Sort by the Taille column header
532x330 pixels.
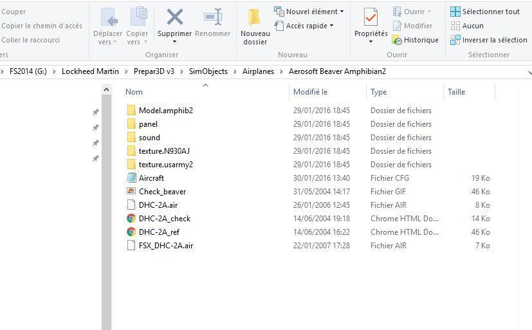[456, 92]
